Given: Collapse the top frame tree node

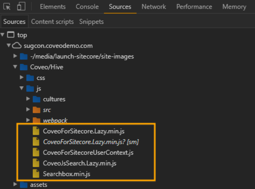Looking at the screenshot, I should [2, 34].
